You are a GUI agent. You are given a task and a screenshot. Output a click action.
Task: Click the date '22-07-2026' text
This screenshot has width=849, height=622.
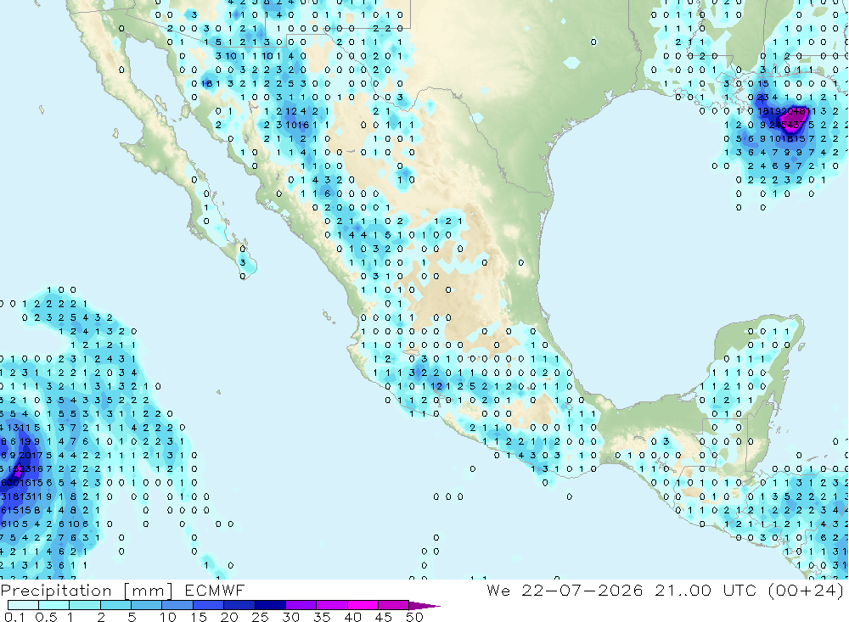582,590
